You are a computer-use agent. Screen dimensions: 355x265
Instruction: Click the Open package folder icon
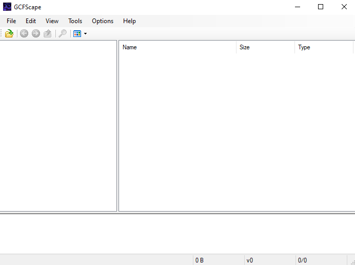[x=9, y=33]
